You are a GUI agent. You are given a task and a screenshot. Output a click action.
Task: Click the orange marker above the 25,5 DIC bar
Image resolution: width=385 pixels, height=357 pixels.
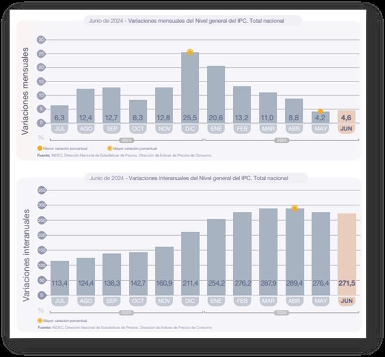pyautogui.click(x=190, y=52)
